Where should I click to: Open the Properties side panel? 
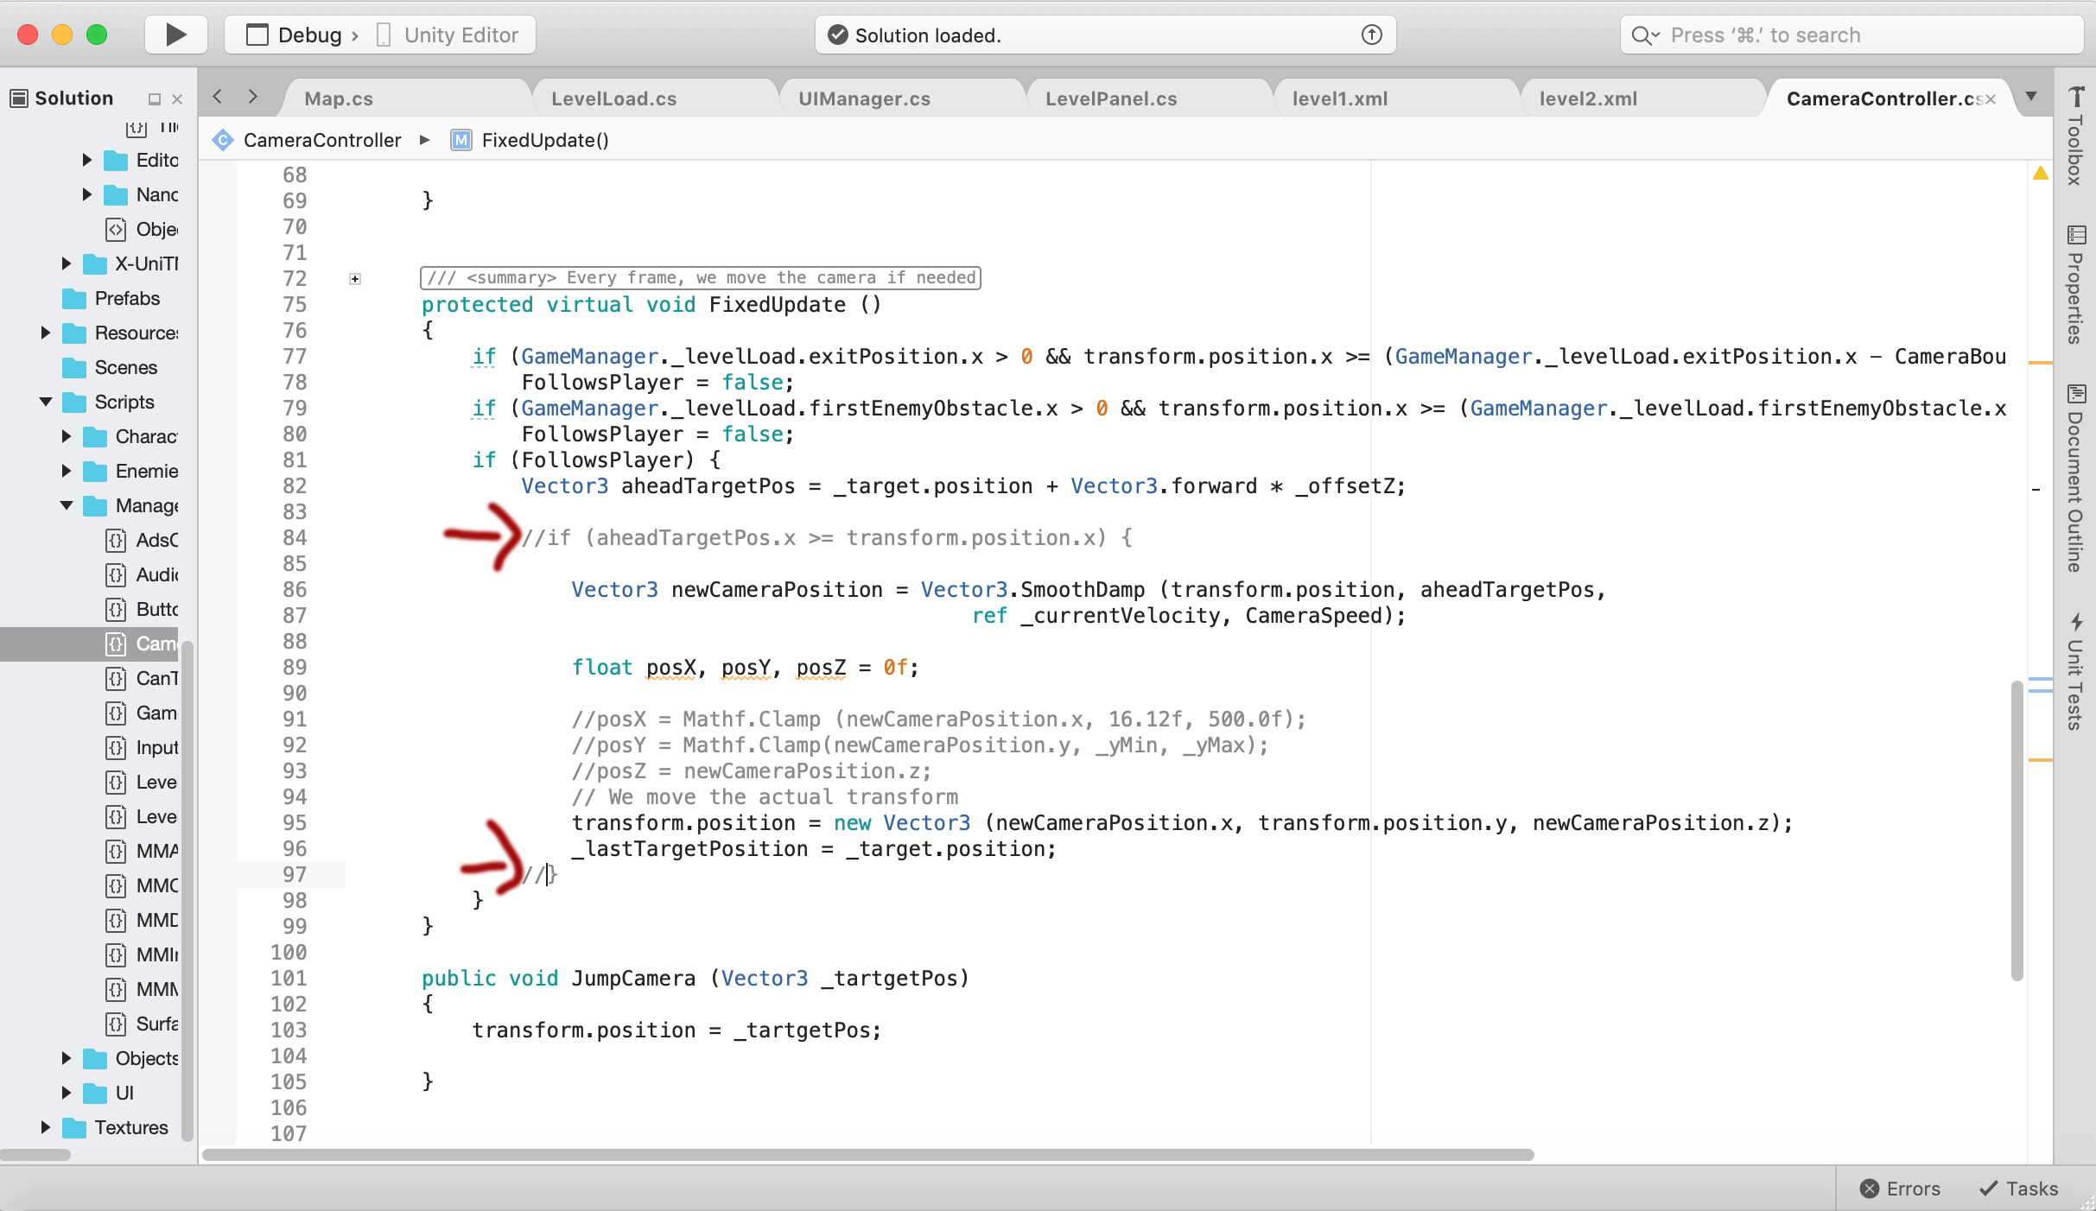point(2075,285)
